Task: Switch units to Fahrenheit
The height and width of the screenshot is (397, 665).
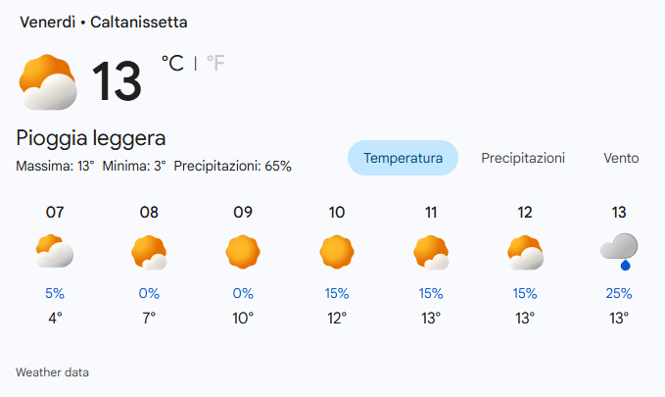Action: pyautogui.click(x=215, y=63)
